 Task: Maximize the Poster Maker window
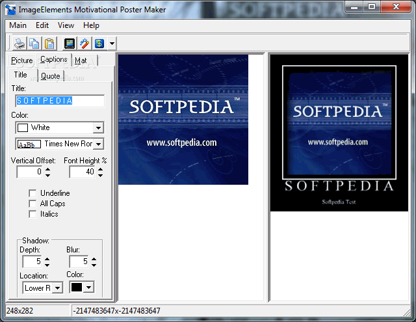coord(372,7)
